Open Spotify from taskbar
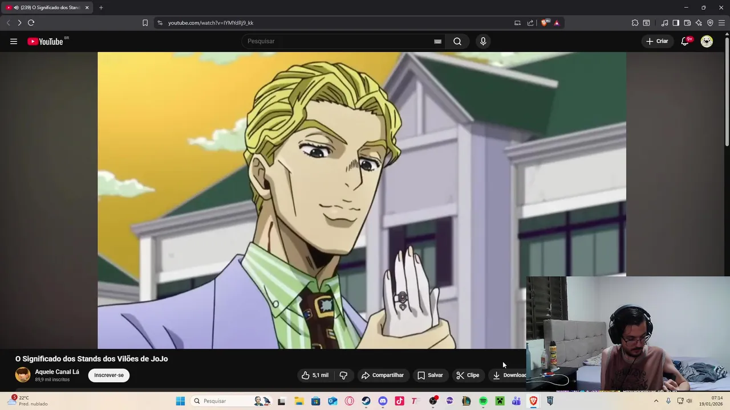 click(483, 401)
